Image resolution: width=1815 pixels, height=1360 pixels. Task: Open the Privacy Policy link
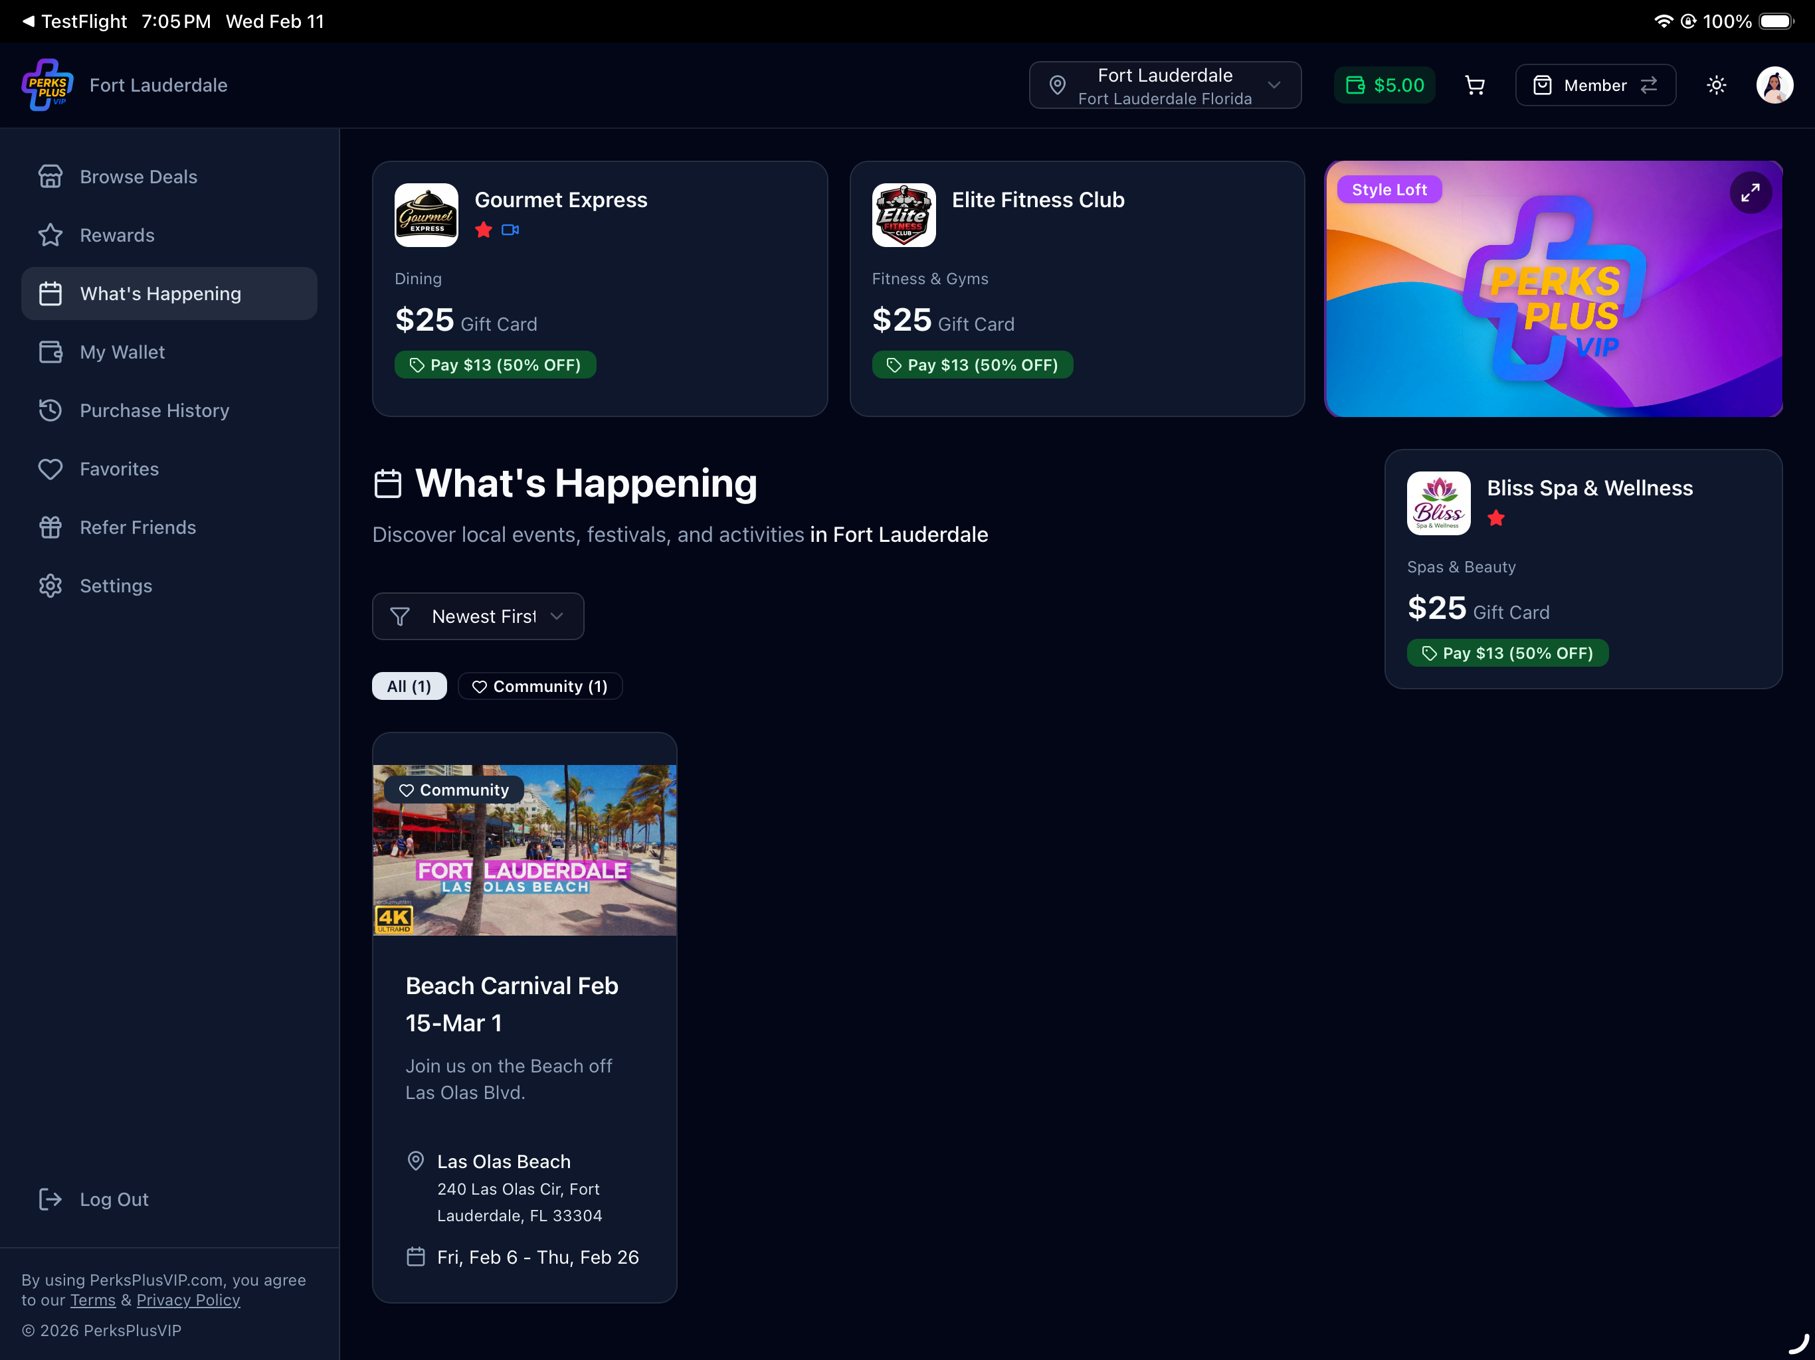(188, 1300)
